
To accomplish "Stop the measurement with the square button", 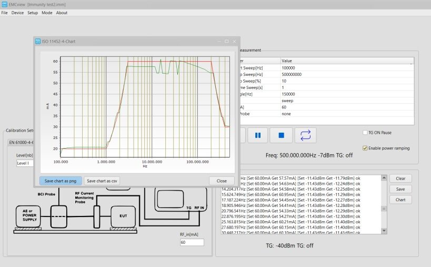I will (281, 135).
